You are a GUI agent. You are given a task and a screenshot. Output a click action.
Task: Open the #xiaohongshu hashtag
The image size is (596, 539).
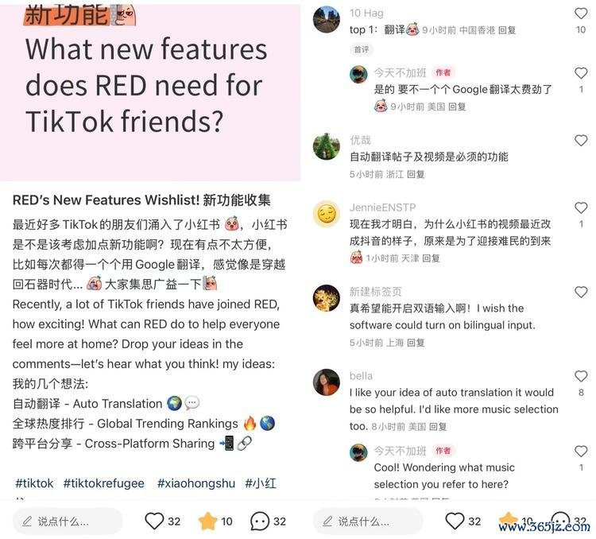[196, 483]
